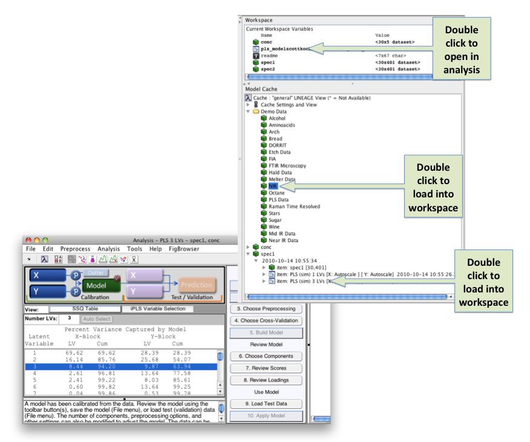Open the FigBrowser menu
The height and width of the screenshot is (442, 530).
coord(182,249)
